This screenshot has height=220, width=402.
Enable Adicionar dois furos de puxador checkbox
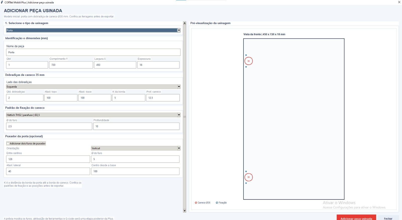tap(8, 143)
